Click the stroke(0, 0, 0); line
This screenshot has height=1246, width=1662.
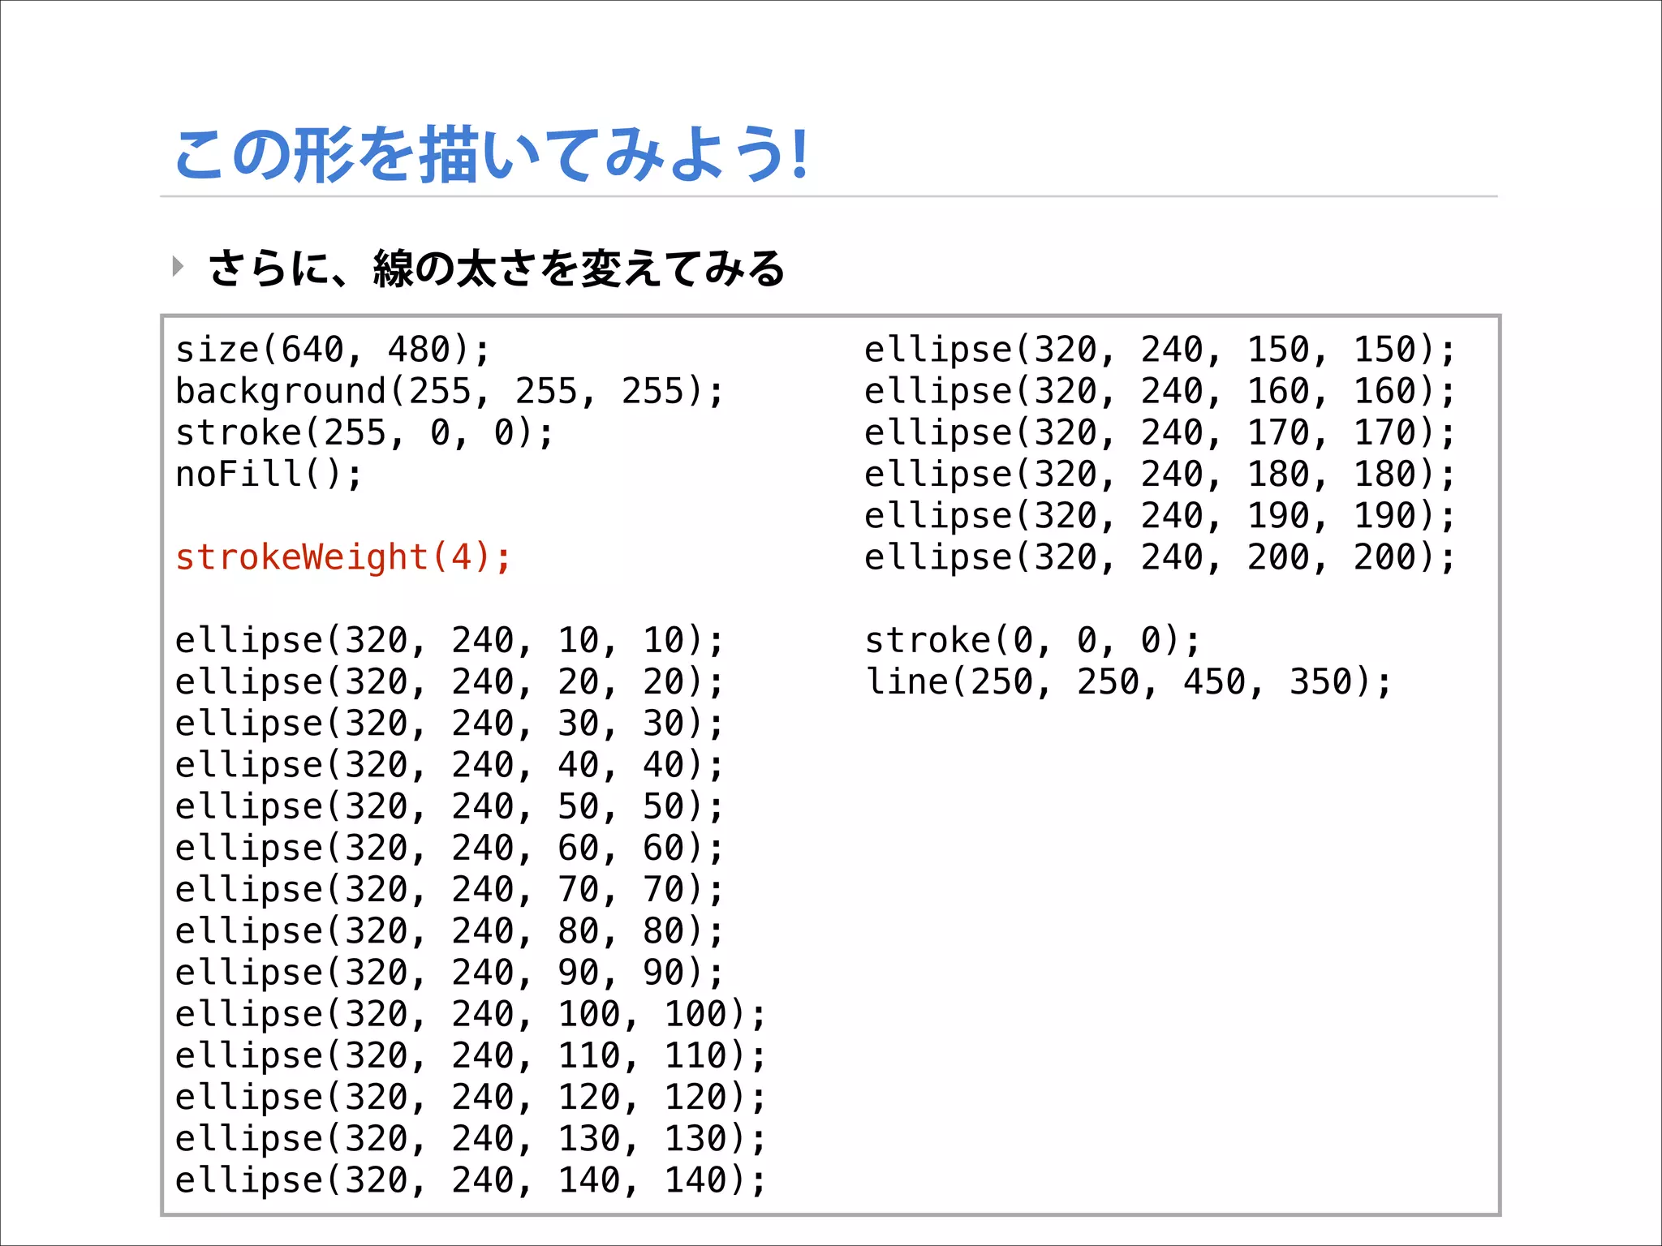(1032, 640)
